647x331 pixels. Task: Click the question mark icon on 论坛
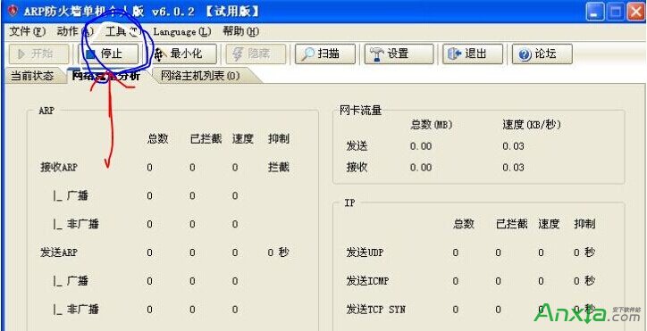pos(525,54)
